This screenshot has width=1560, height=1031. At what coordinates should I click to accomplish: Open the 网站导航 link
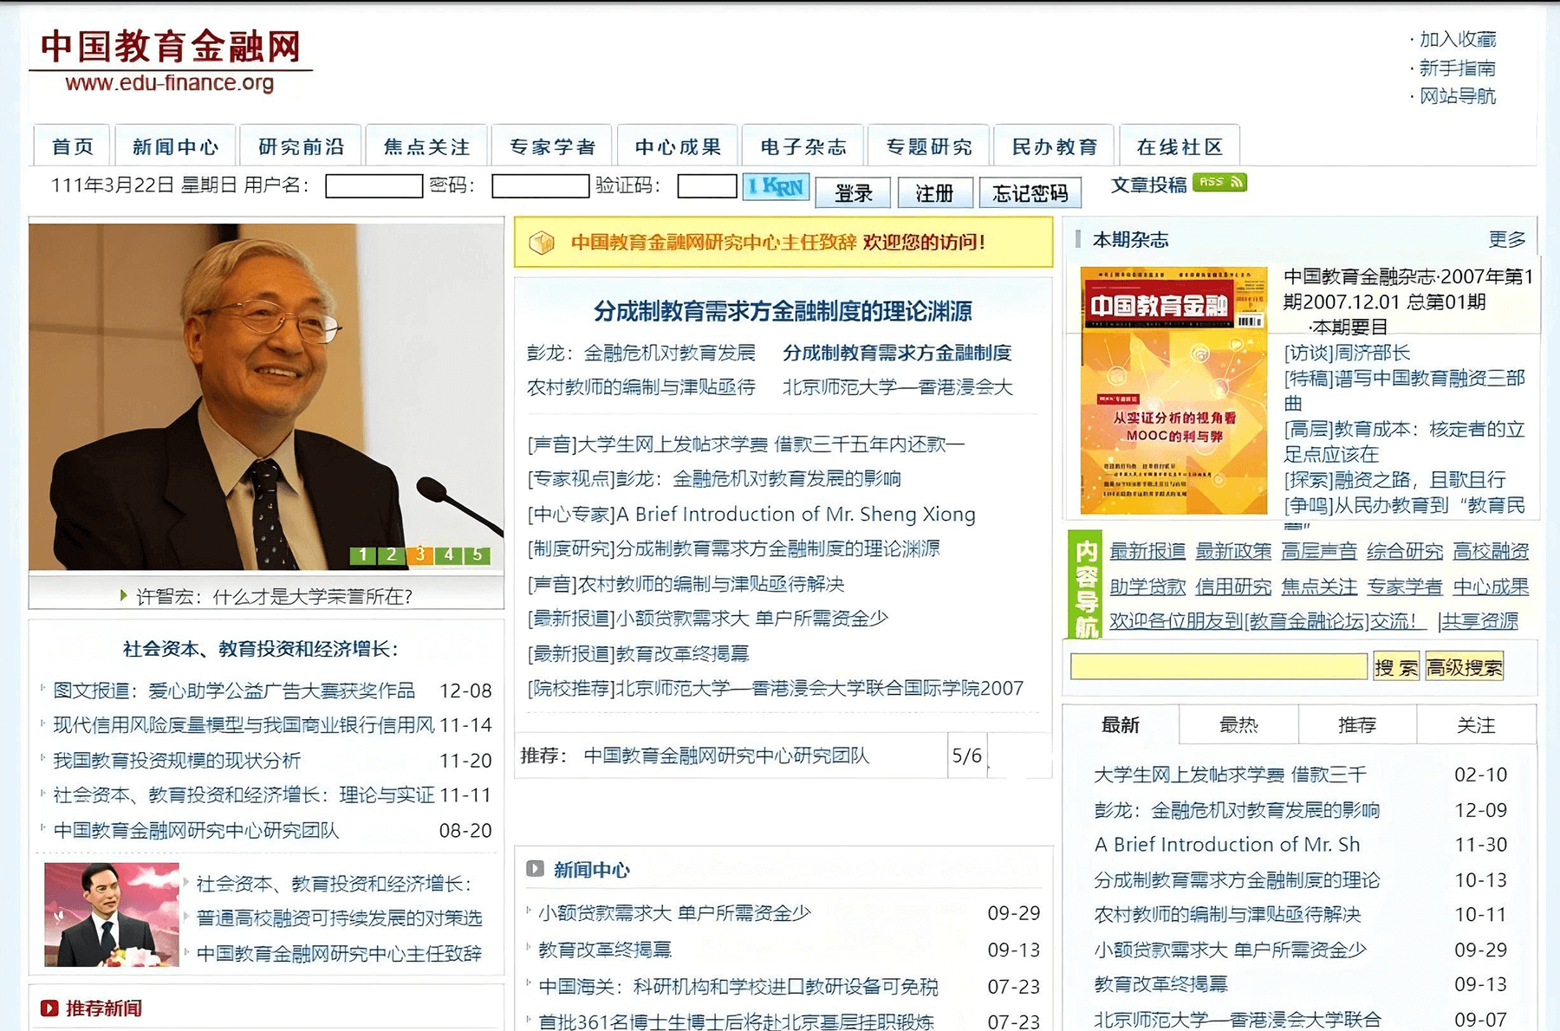click(x=1458, y=96)
